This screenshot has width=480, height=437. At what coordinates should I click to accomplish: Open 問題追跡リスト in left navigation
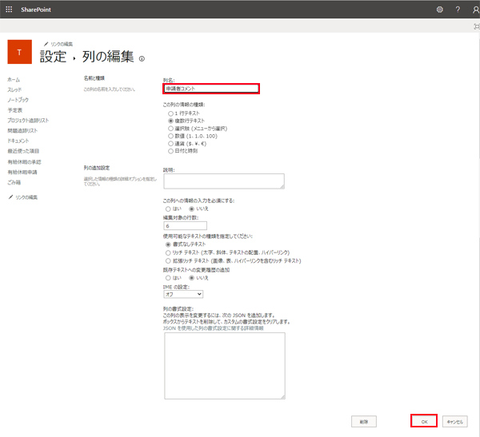(x=22, y=130)
